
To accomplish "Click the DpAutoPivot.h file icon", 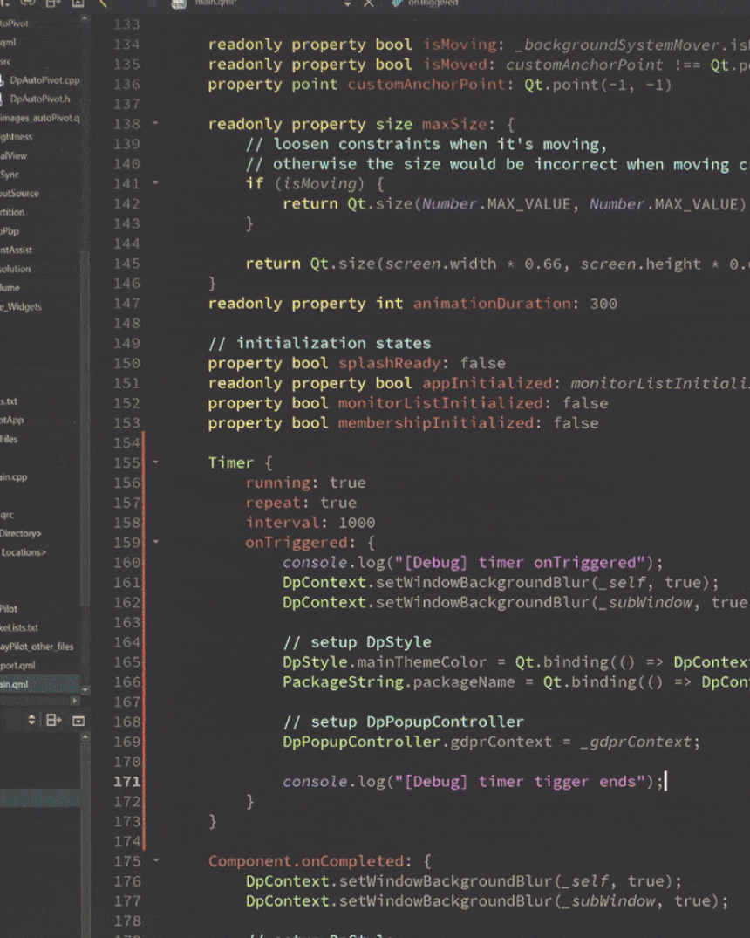I will (3, 99).
